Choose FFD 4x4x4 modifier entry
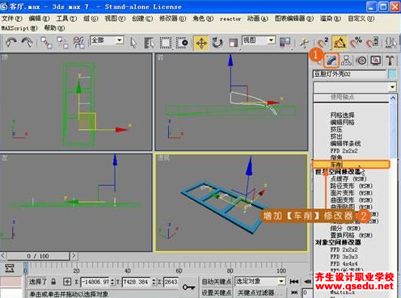Screen dimensions: 401x298 tap(344, 263)
